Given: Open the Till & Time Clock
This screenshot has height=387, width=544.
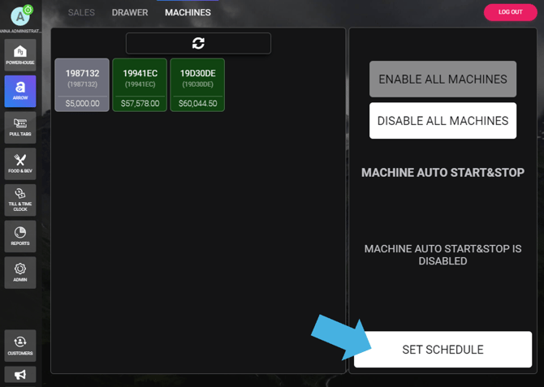Looking at the screenshot, I should 20,200.
